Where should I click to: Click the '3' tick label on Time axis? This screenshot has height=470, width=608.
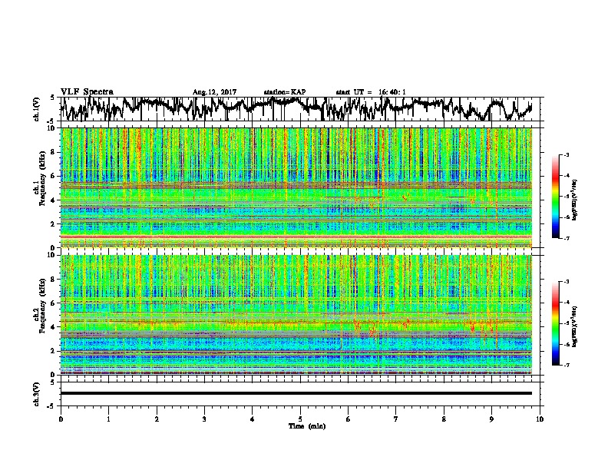204,419
